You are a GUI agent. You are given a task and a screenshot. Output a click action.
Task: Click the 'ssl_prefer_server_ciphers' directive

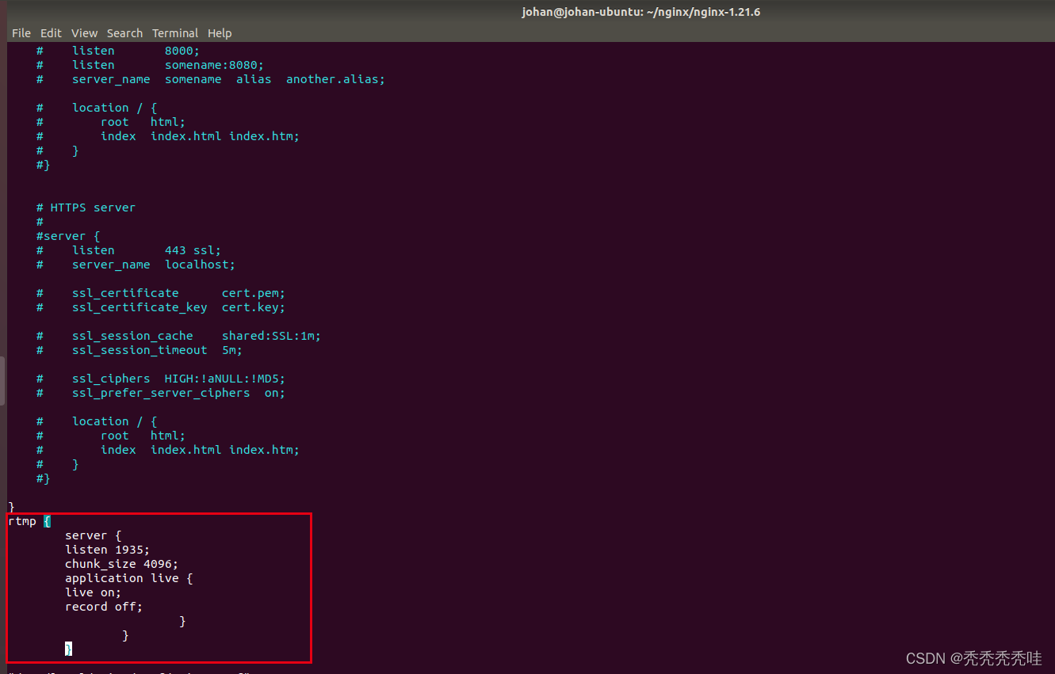pyautogui.click(x=161, y=393)
